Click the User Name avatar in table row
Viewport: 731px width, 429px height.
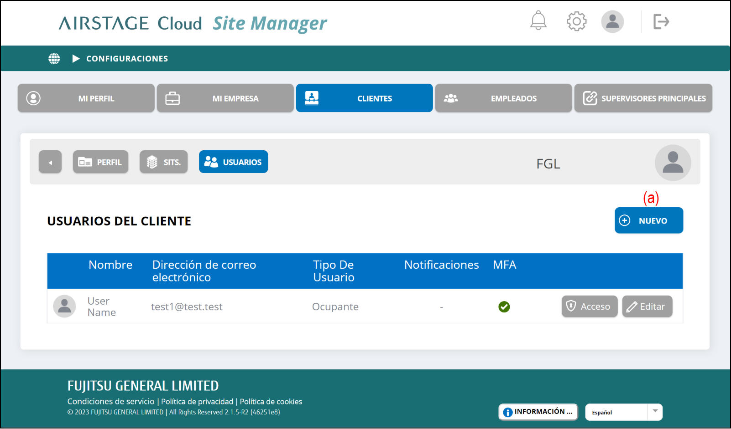(64, 306)
